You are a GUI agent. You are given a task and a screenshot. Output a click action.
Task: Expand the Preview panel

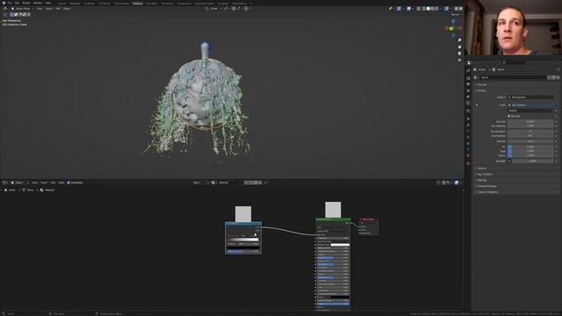tap(482, 85)
